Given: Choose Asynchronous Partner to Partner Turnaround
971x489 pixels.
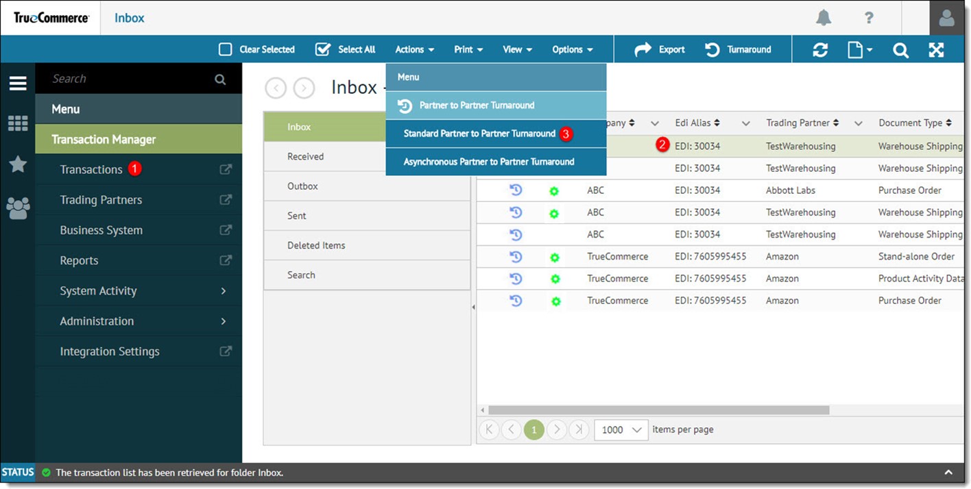Looking at the screenshot, I should click(488, 162).
